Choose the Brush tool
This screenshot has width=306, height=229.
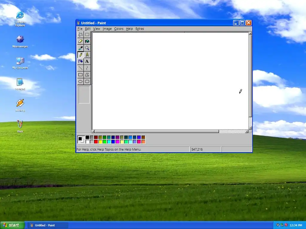[x=87, y=55]
